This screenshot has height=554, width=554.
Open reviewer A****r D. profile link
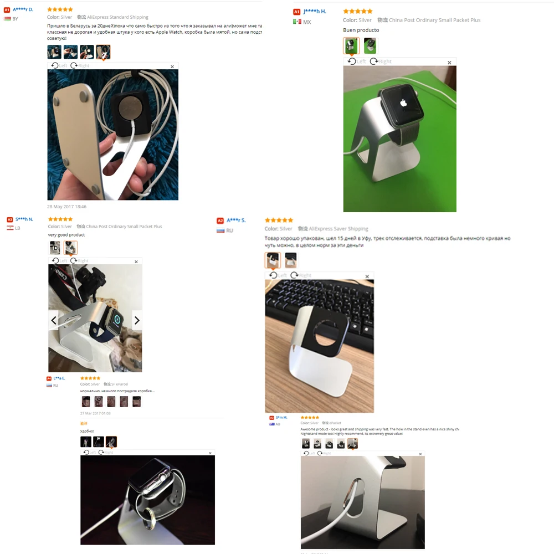tap(23, 9)
